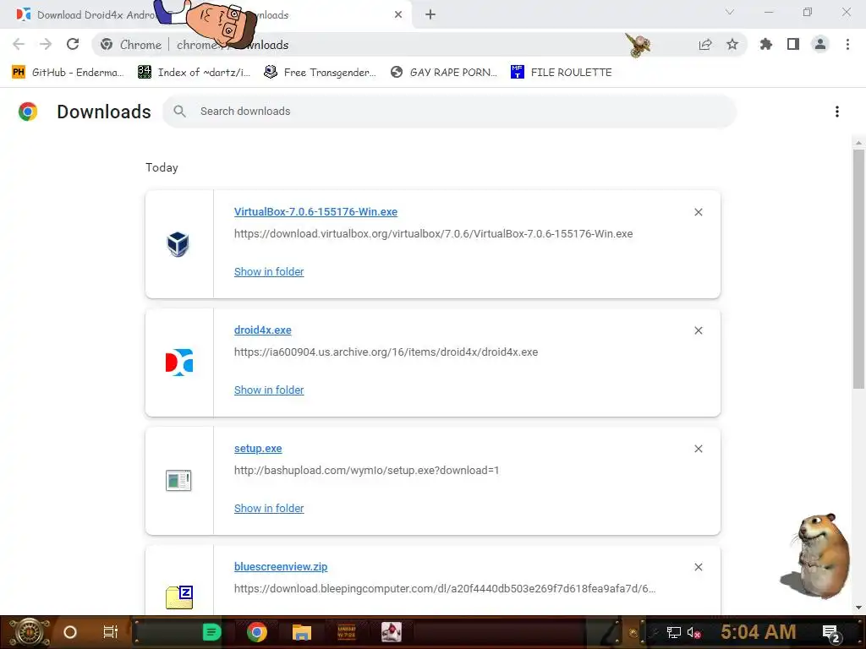Viewport: 866px width, 649px height.
Task: Click the droid4x archive.org URL text
Action: (x=386, y=352)
